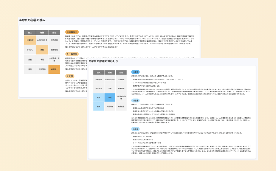Click the あなたの部署の伸びしろ panel title

click(103, 61)
